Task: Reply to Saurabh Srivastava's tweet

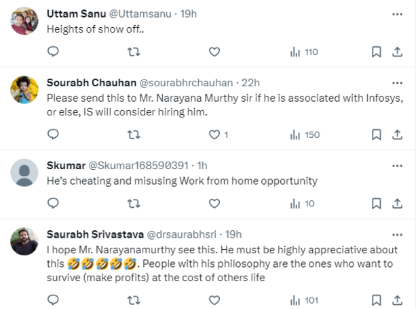Action: click(53, 299)
